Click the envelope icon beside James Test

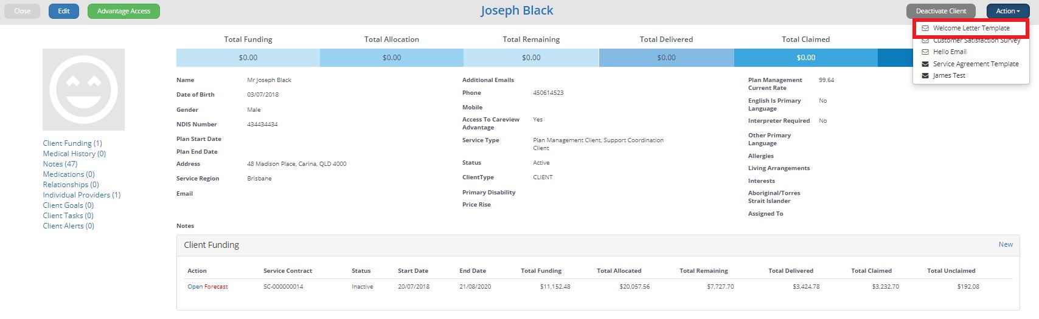click(x=925, y=76)
